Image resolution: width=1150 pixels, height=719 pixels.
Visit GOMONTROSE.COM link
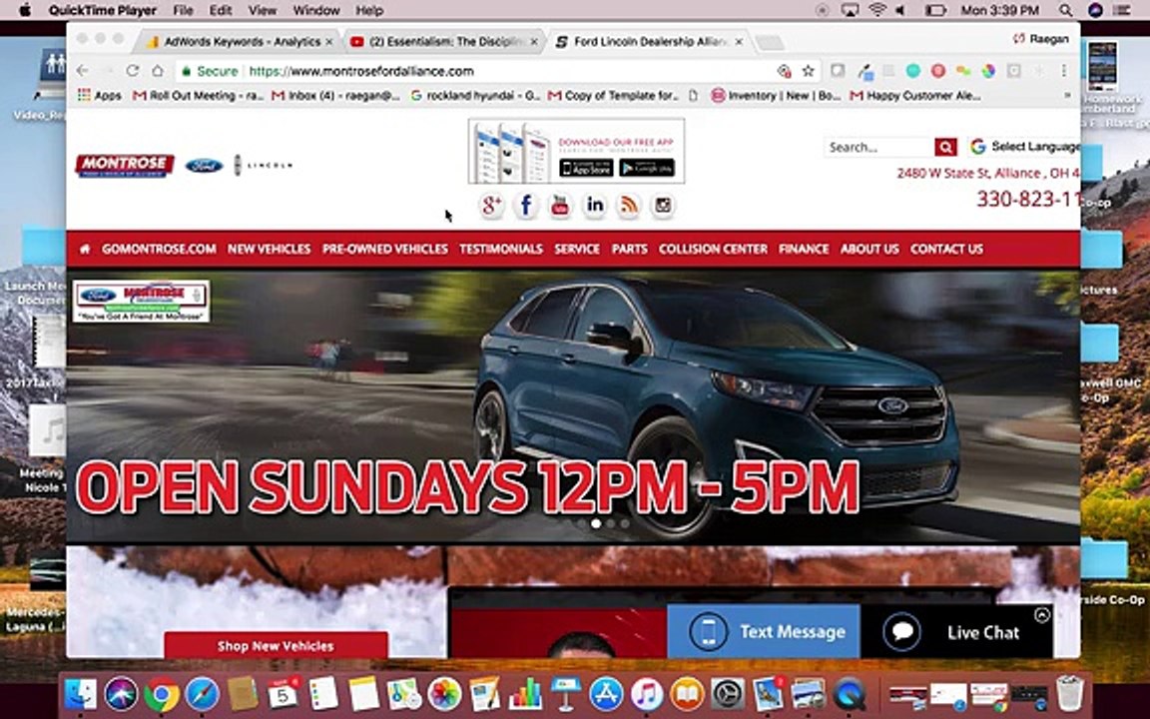click(159, 249)
